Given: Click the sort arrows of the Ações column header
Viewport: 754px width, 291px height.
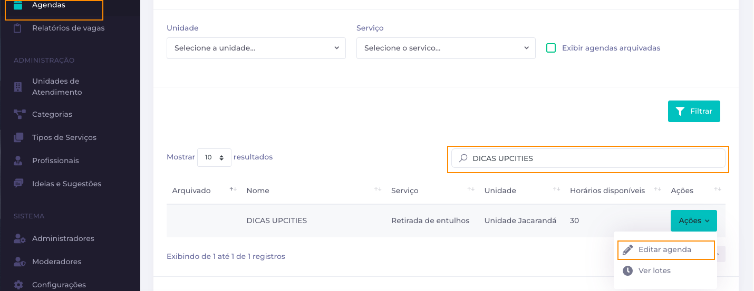Looking at the screenshot, I should 717,189.
